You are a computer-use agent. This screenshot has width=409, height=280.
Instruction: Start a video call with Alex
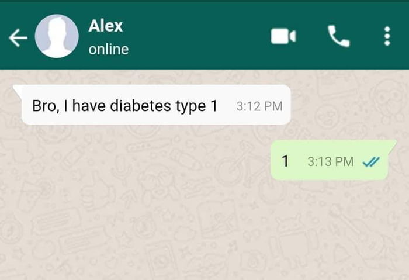[283, 36]
